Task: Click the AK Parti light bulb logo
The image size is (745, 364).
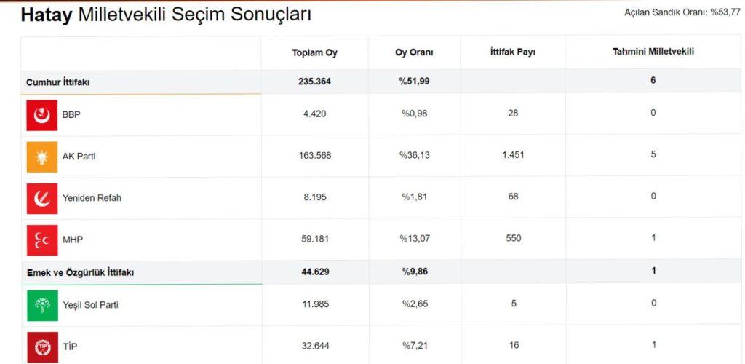Action: tap(41, 157)
